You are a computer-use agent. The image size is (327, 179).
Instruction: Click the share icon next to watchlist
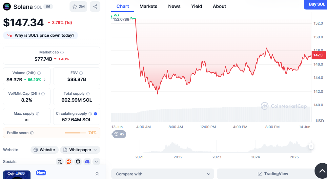point(95,7)
